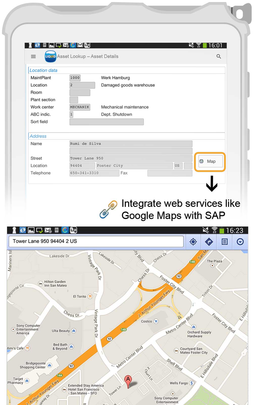255x405 pixels.
Task: Center map on my location icon
Action: coord(193,242)
